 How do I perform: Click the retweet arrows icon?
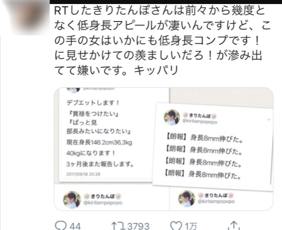(x=118, y=226)
